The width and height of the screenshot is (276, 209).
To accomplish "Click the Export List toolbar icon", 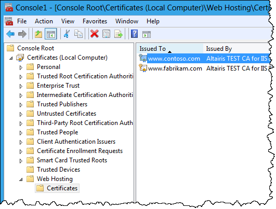I will pos(119,34).
